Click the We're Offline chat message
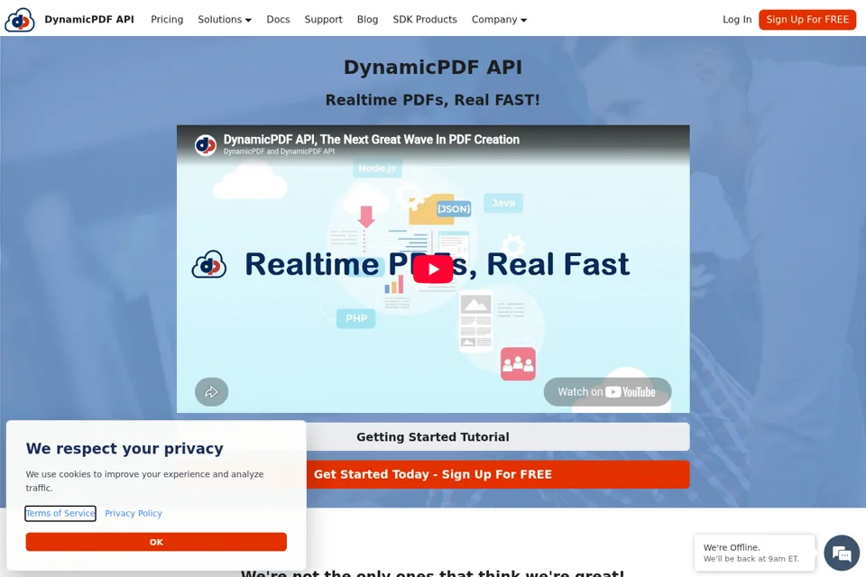The width and height of the screenshot is (866, 577). [754, 553]
